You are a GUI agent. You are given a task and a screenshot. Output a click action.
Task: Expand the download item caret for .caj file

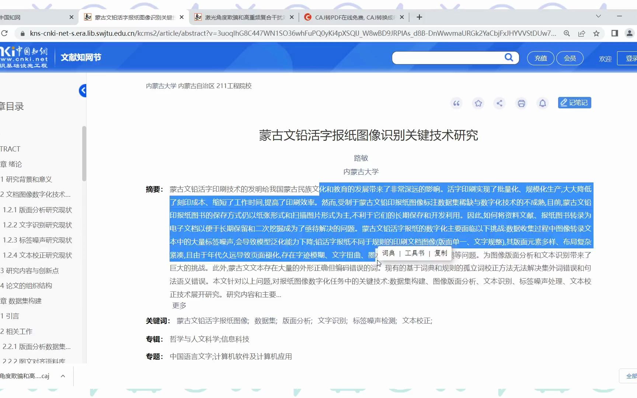[x=63, y=376]
